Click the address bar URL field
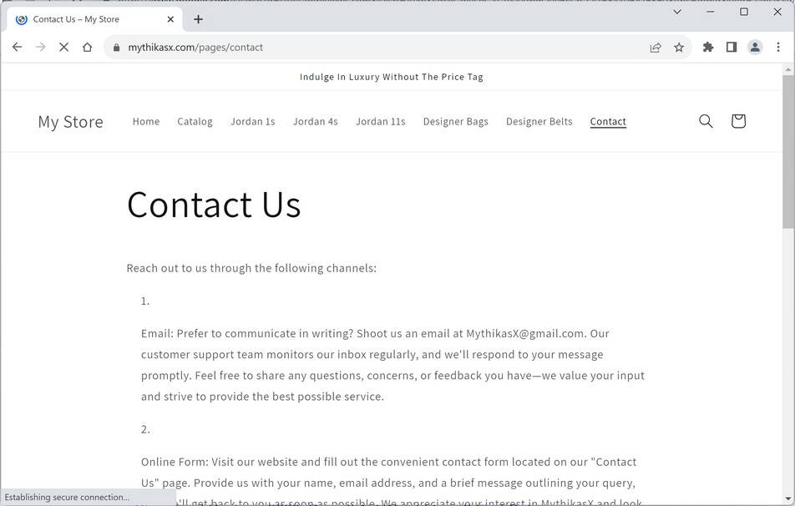The height and width of the screenshot is (506, 795). coord(376,48)
